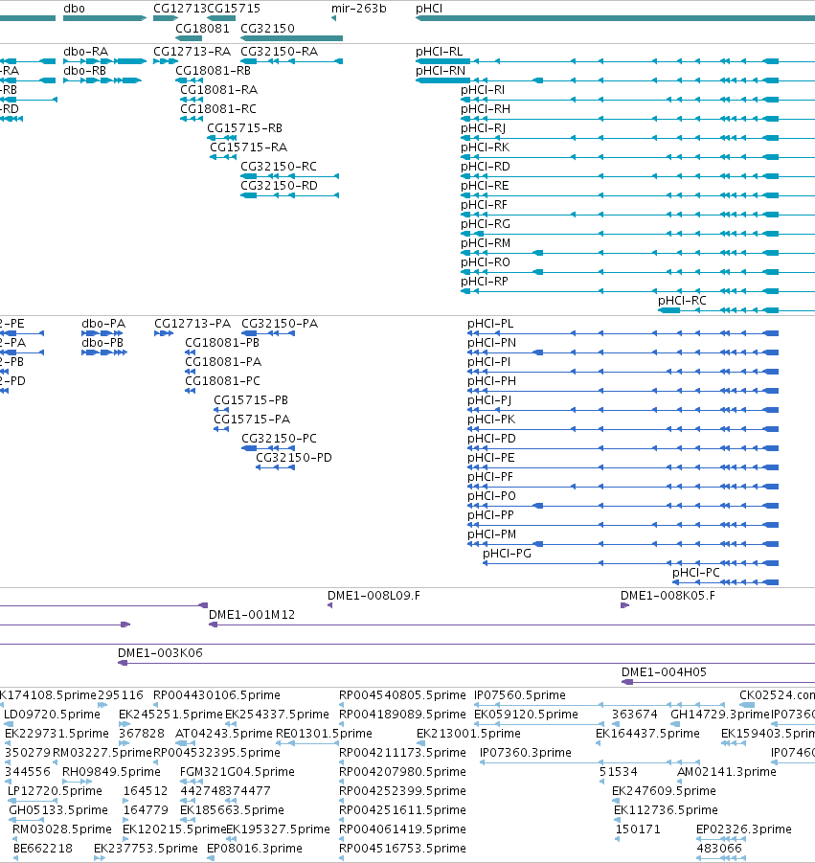815x863 pixels.
Task: Click transcript pHCl-RK
Action: (485, 148)
